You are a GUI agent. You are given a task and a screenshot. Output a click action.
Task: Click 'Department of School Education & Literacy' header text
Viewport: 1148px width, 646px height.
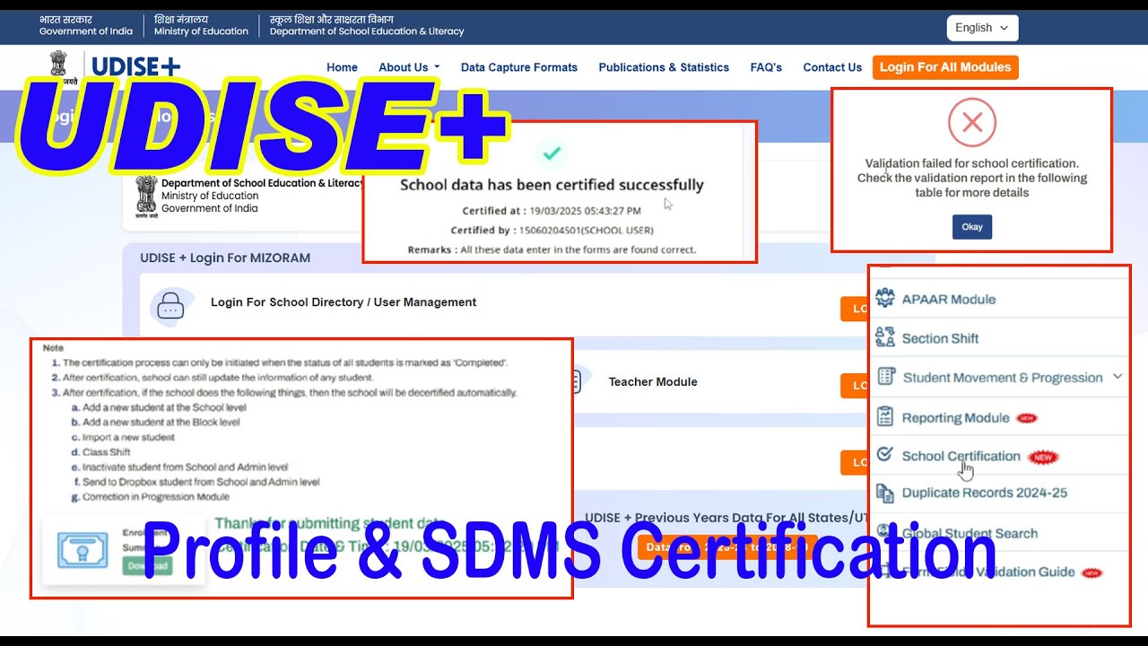367,31
